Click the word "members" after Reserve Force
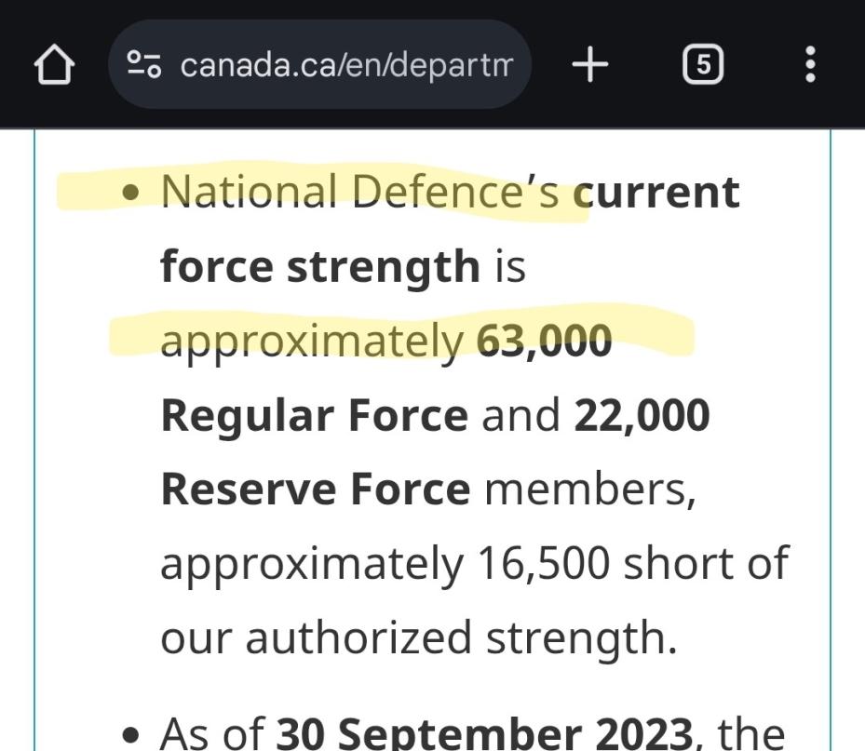Viewport: 865px width, 751px height. coord(589,489)
